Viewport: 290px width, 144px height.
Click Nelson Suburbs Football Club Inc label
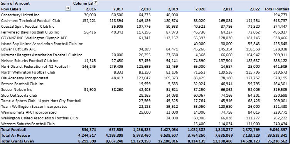[30, 61]
